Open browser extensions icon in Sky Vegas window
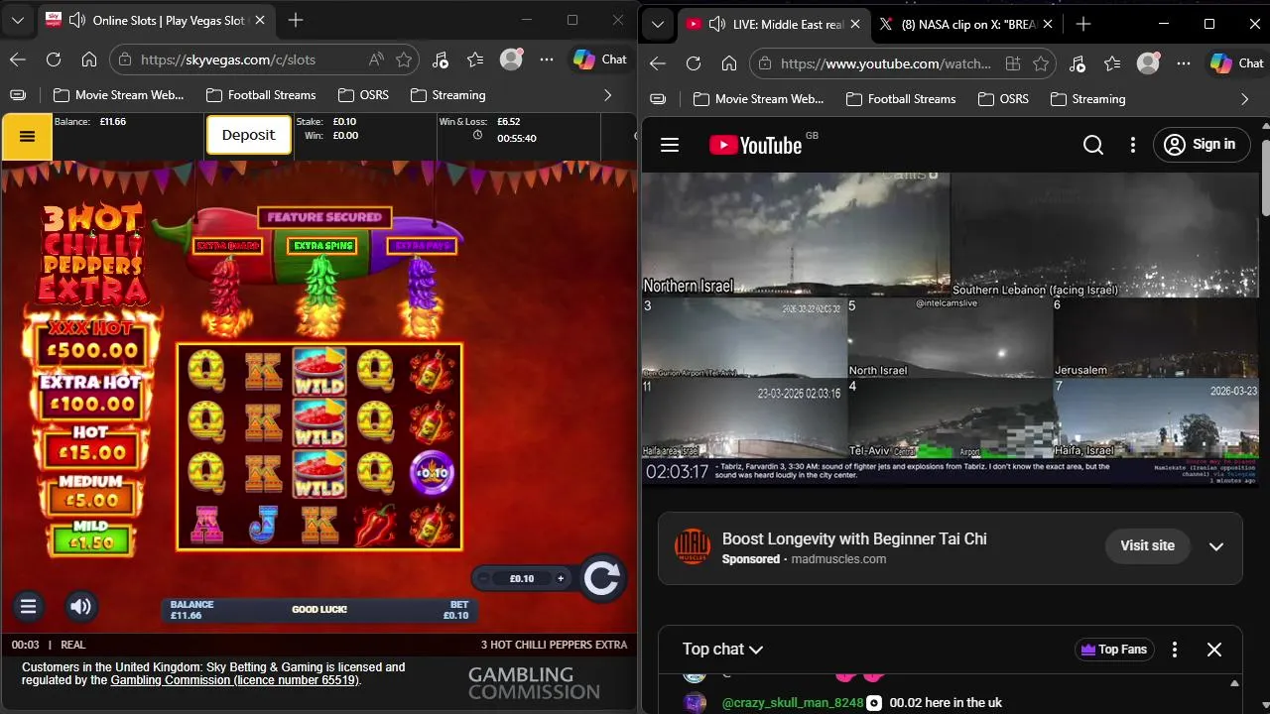The height and width of the screenshot is (714, 1270). point(441,59)
